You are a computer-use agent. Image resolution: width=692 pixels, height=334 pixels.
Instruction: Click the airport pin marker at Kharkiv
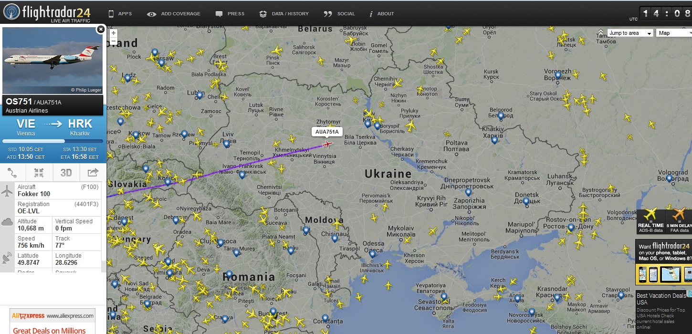494,140
